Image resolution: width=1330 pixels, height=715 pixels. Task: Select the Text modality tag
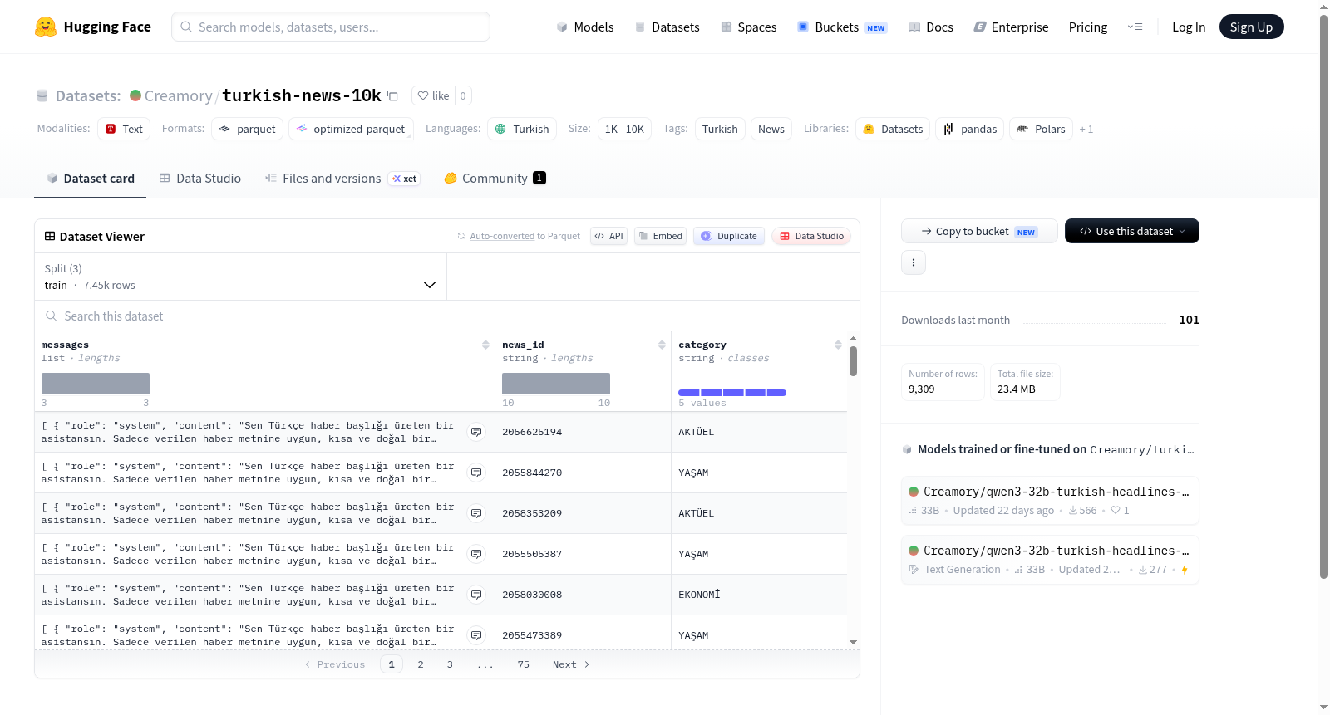pos(124,129)
